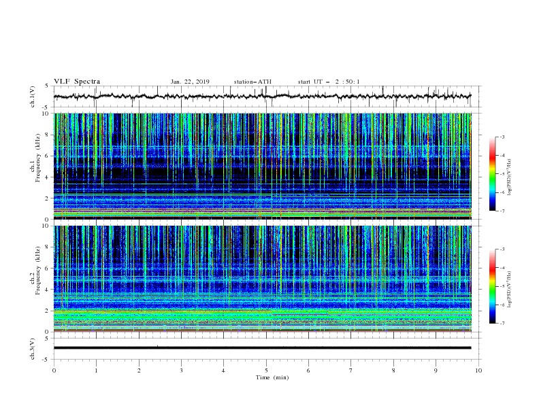Click time axis tick label "8"
Image resolution: width=539 pixels, height=416 pixels.
393,370
